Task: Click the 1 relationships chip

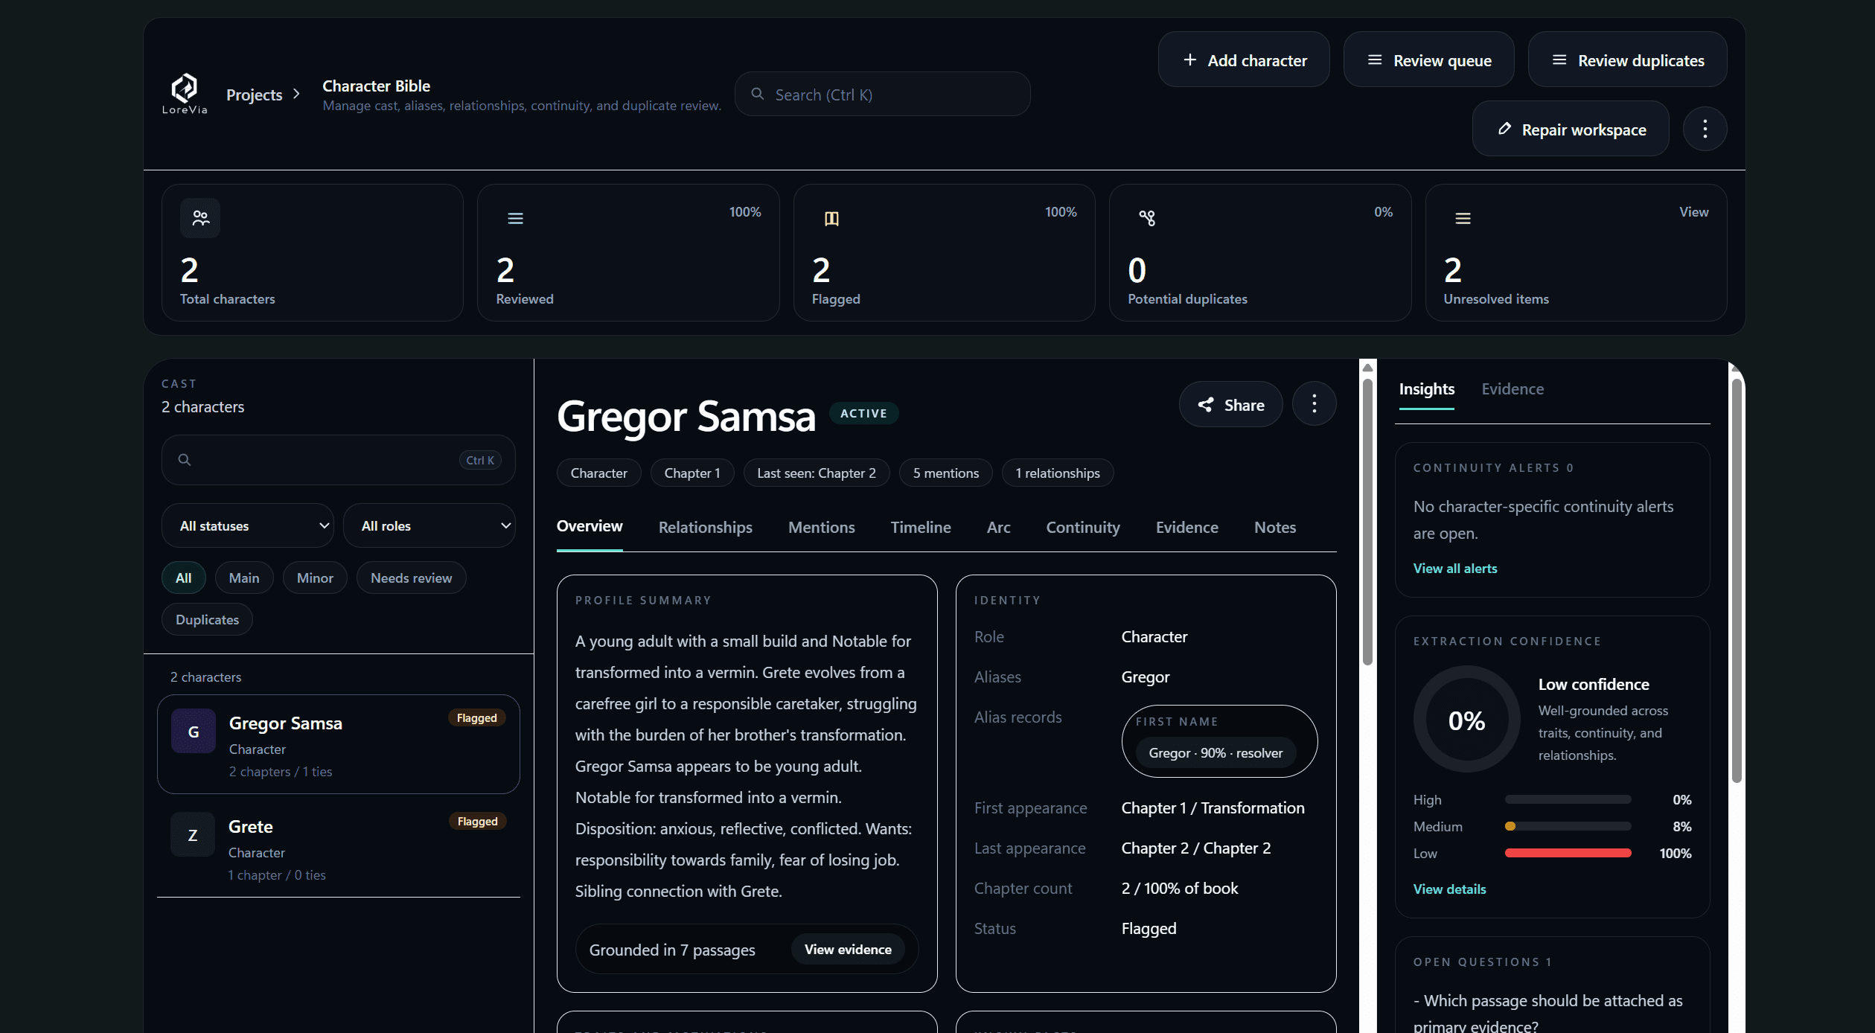Action: (x=1057, y=473)
